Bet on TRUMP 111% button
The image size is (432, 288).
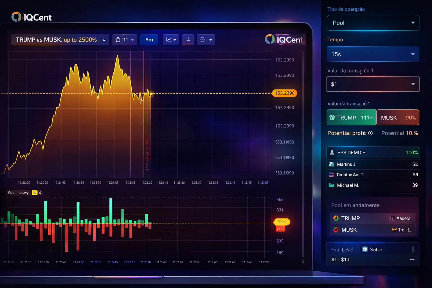(351, 118)
